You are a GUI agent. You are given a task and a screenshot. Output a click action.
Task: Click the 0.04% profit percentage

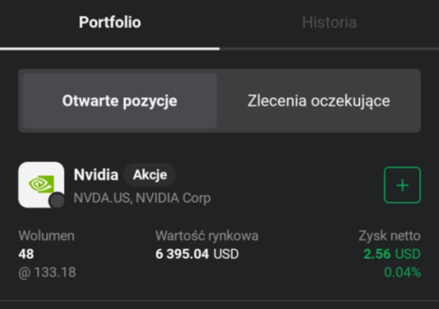coord(402,272)
